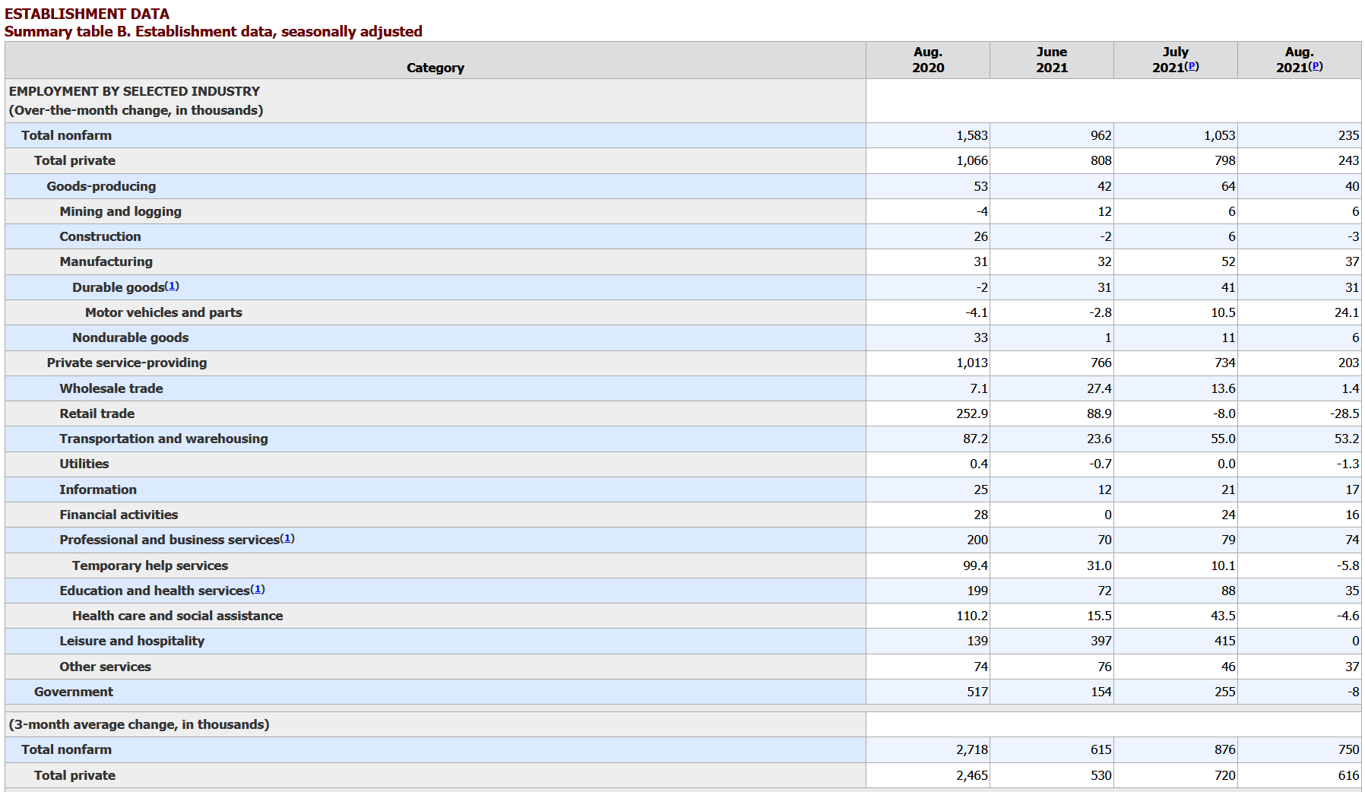Open footnote (1) beside Education and health services

(258, 589)
